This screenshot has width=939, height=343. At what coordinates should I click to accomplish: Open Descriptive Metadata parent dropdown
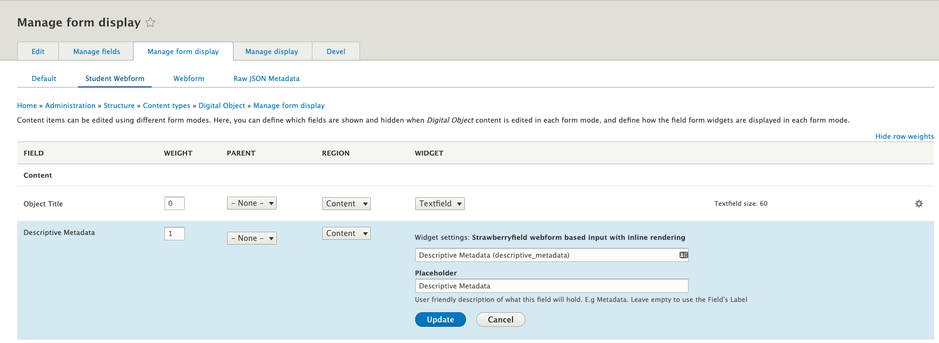251,238
